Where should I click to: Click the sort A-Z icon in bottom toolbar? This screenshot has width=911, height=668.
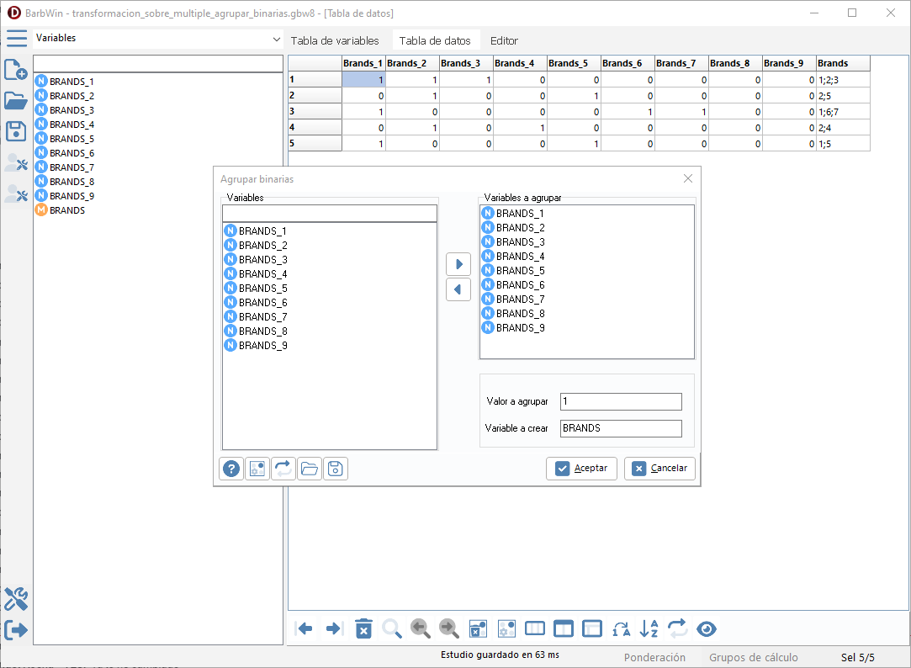click(649, 628)
